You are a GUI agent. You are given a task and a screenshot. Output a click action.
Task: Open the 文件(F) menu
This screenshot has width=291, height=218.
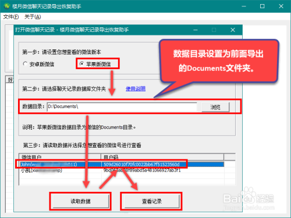(11, 17)
